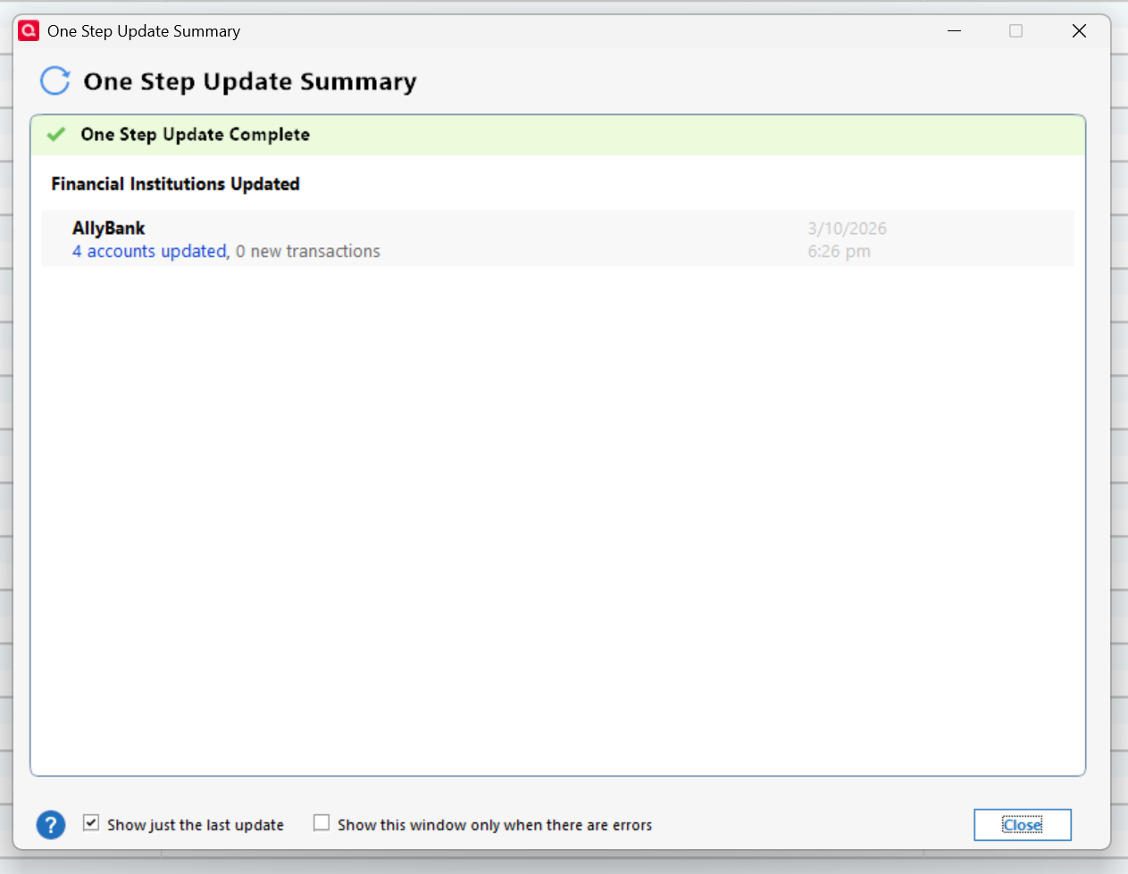
Task: Open the 4 accounts updated link
Action: click(x=149, y=252)
